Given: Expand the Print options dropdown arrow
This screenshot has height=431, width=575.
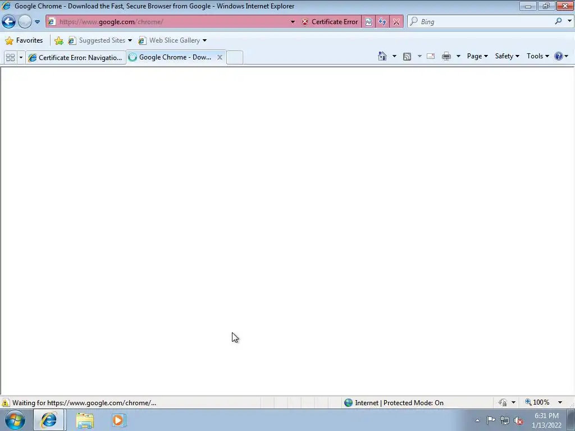Looking at the screenshot, I should click(458, 56).
